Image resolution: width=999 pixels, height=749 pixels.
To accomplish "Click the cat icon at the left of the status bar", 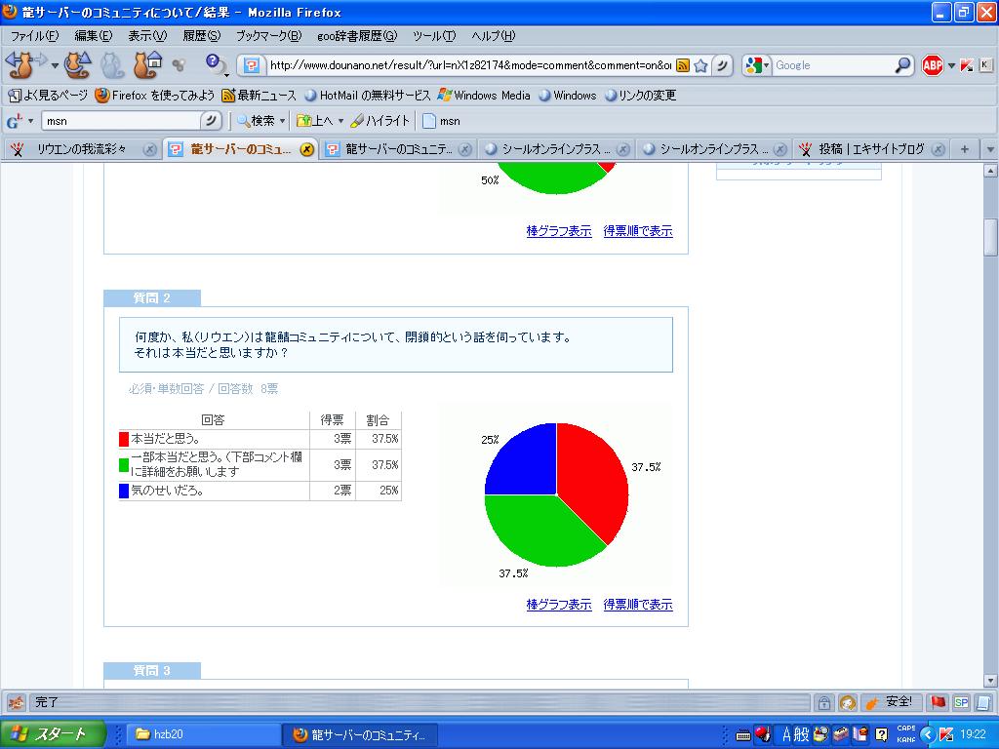I will pos(16,702).
